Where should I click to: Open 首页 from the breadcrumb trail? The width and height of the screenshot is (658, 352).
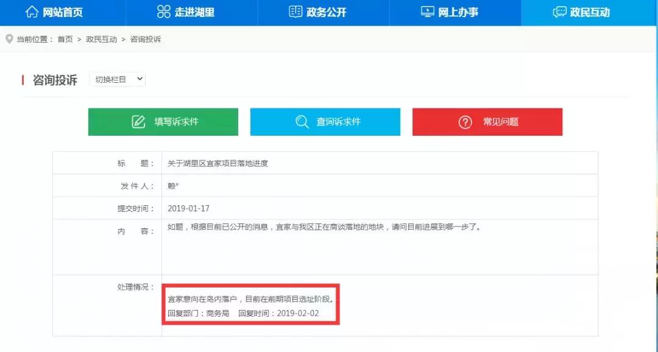[x=63, y=38]
